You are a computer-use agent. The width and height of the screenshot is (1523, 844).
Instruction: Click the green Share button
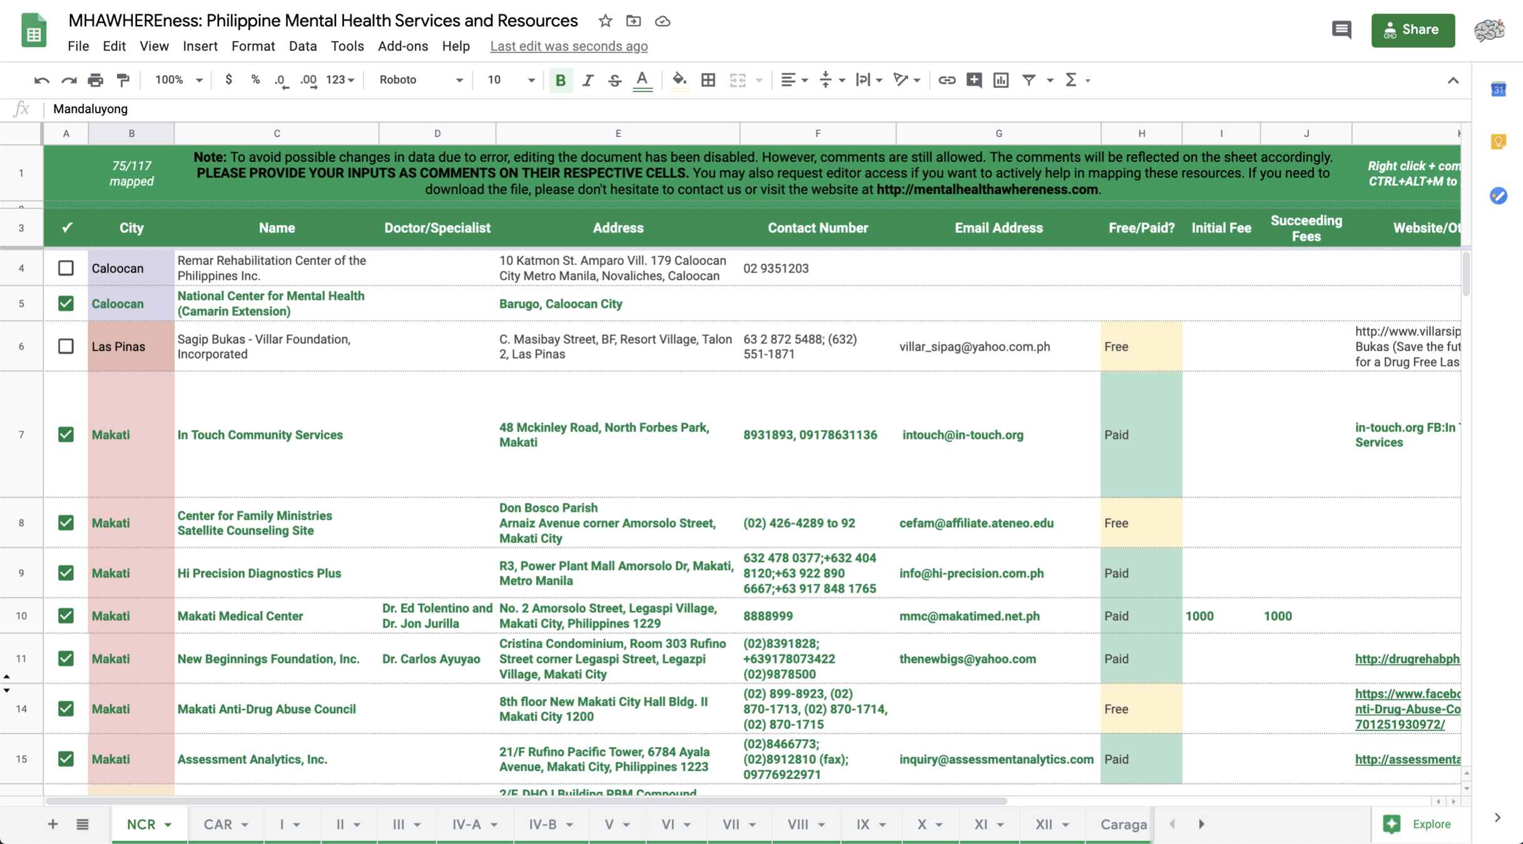pyautogui.click(x=1412, y=30)
